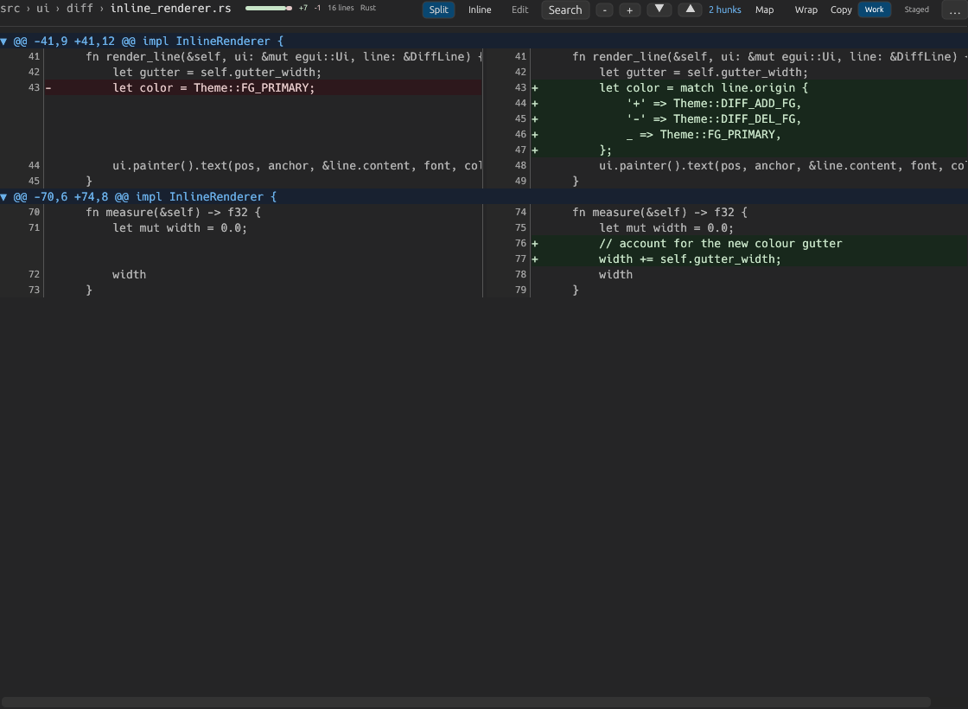
Task: Click added line with Theme::DIFF_ADD_FG
Action: coord(714,103)
